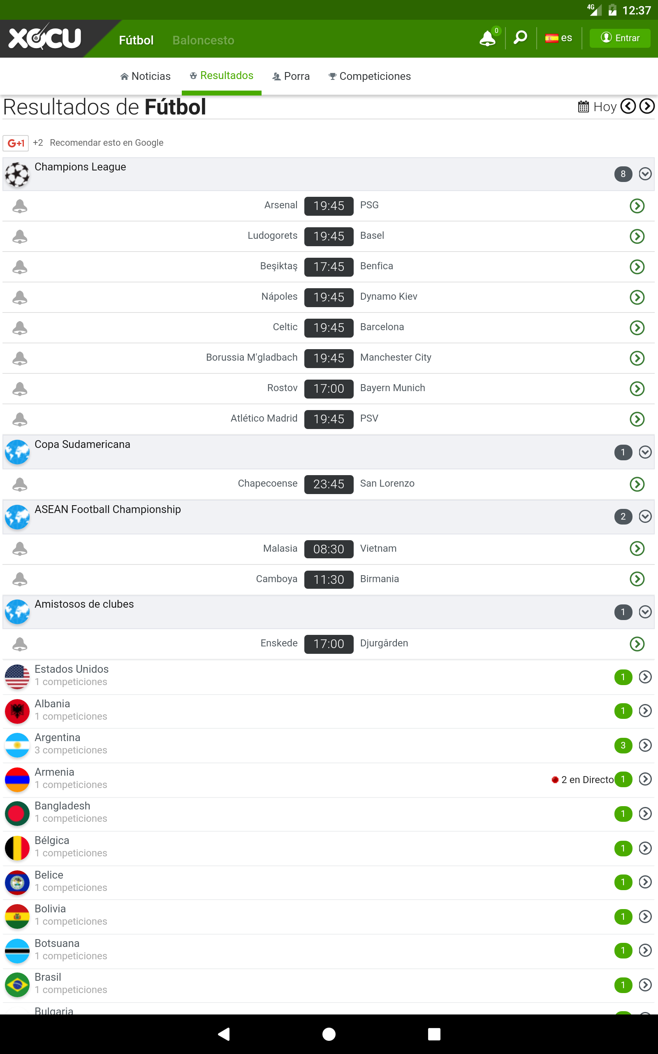
Task: Enable alert bell for Chapecoense match
Action: [20, 484]
